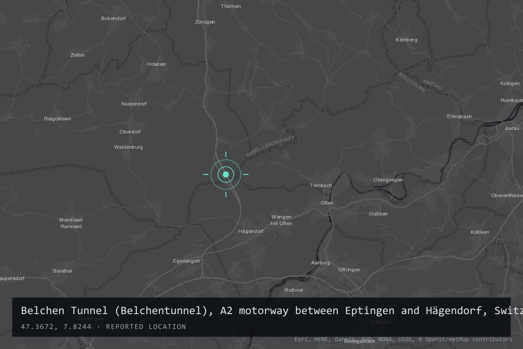
Task: Click the Aarburg town label
Action: pos(321,263)
